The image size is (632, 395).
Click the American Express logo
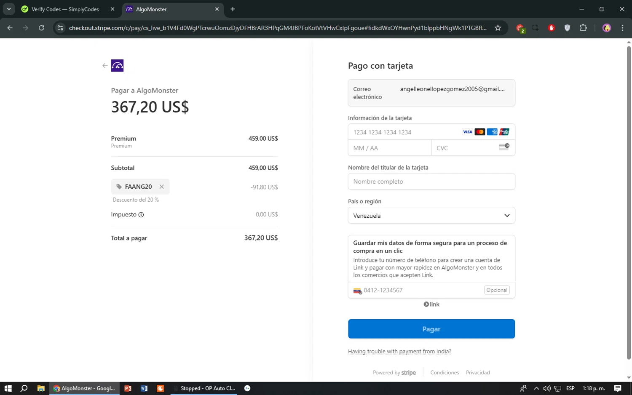(492, 132)
